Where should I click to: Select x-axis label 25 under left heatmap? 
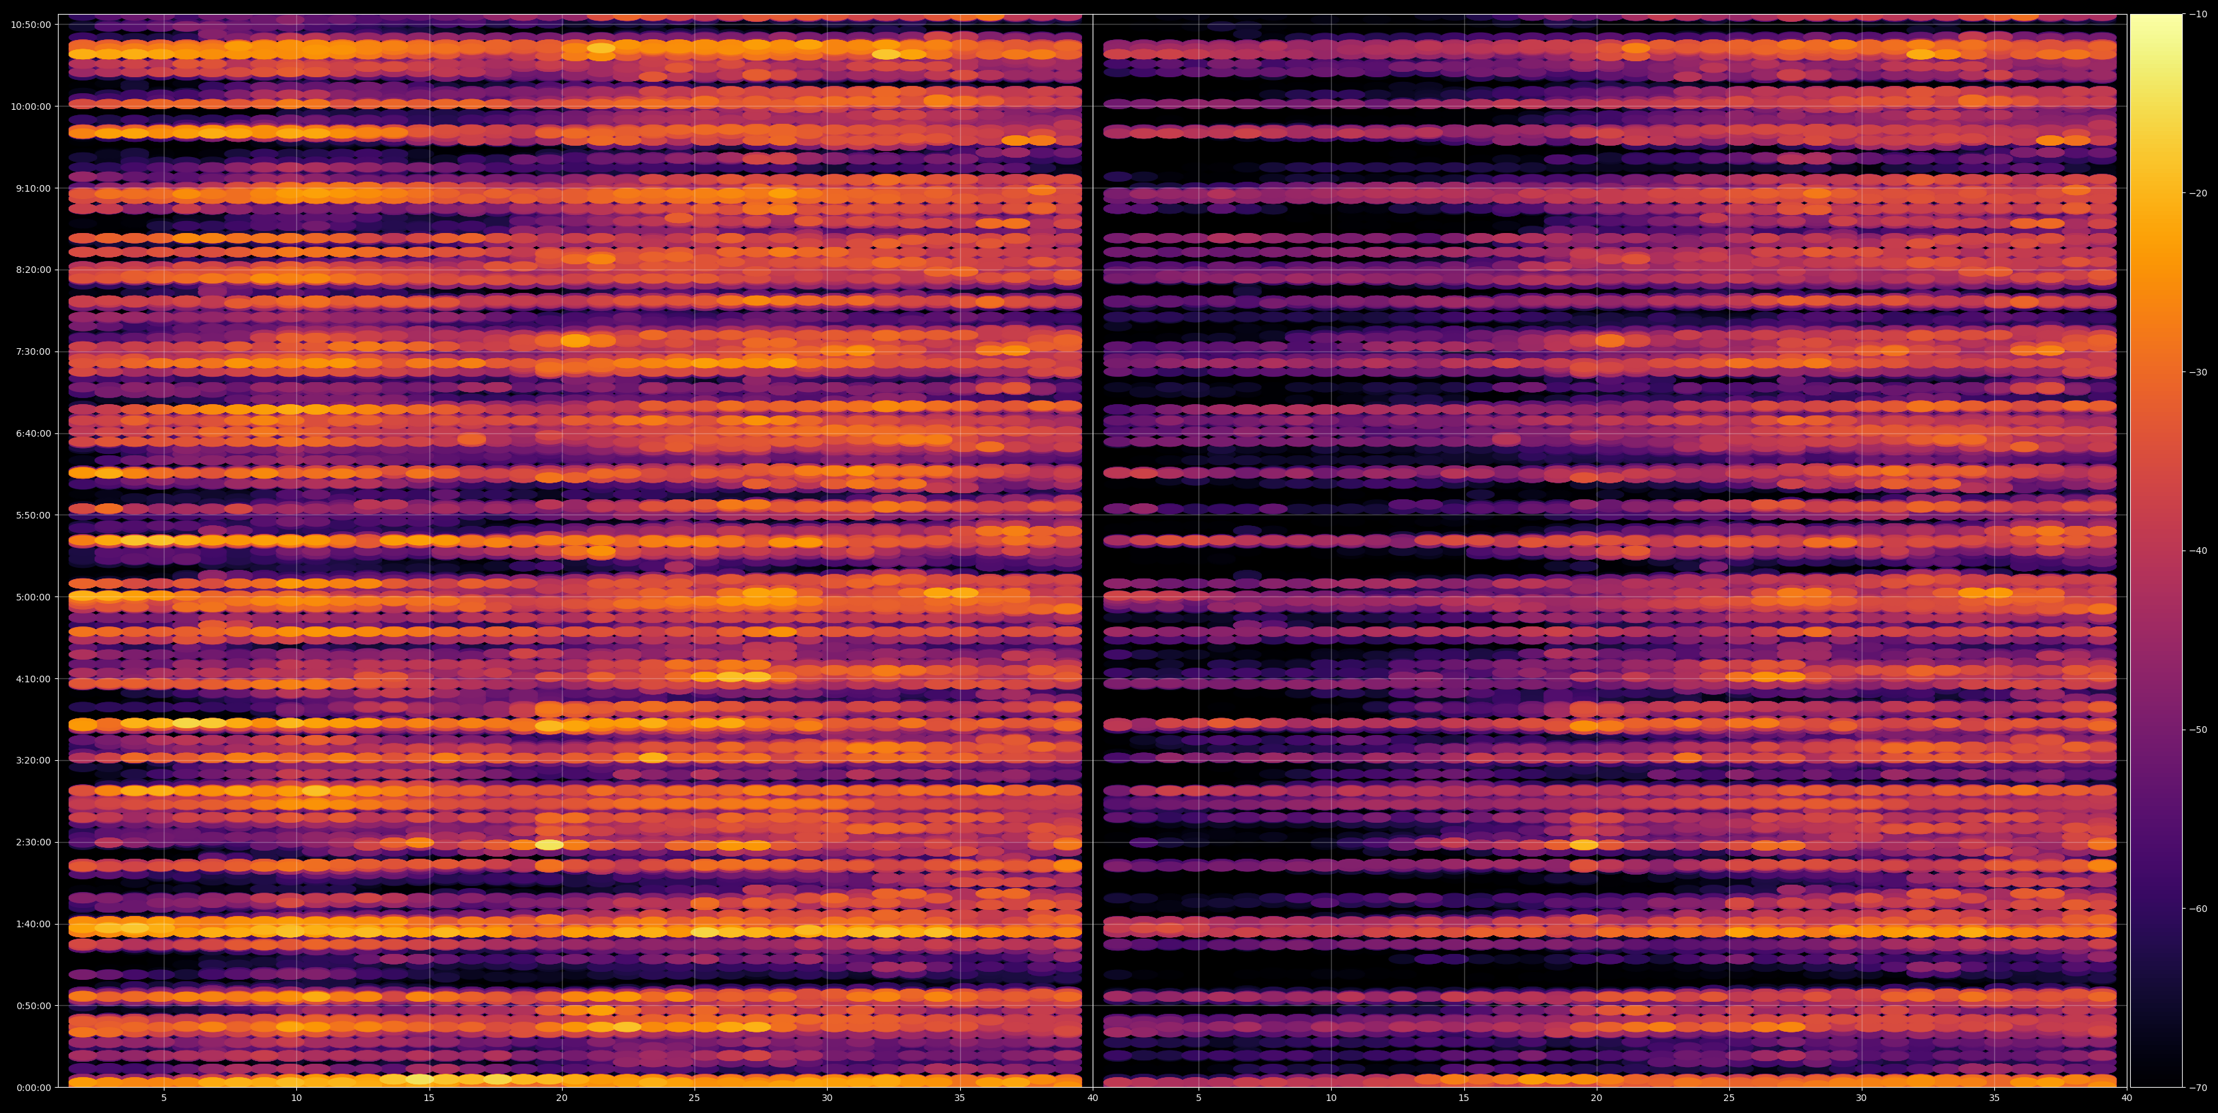pyautogui.click(x=694, y=1098)
